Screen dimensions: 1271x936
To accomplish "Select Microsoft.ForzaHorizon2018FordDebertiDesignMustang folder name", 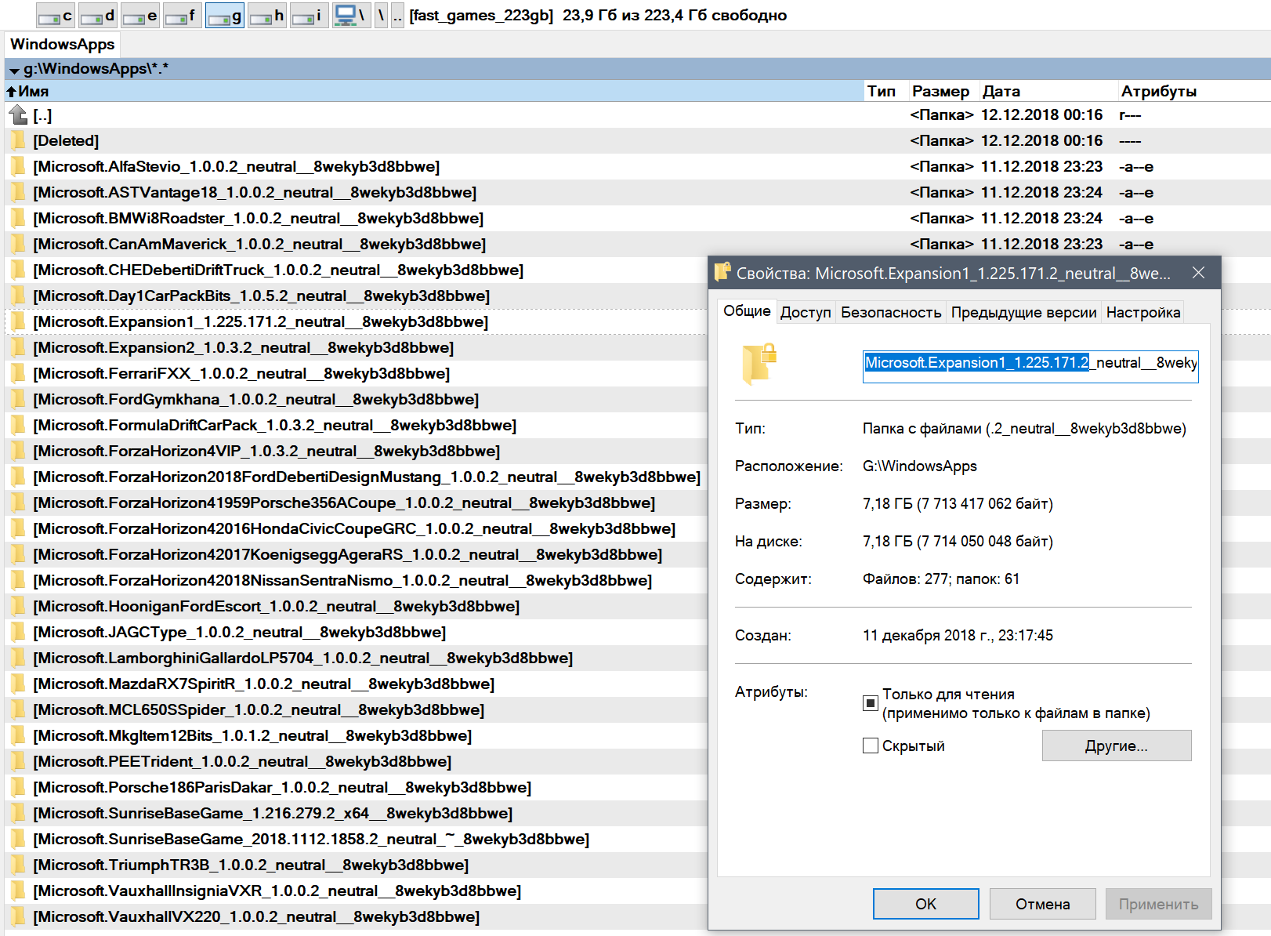I will click(367, 477).
